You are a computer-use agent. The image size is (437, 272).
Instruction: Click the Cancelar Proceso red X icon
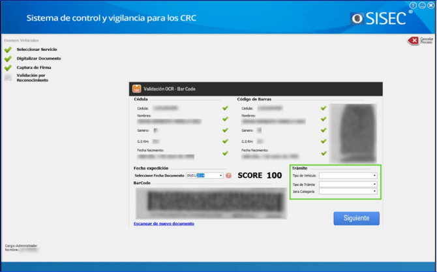[412, 40]
